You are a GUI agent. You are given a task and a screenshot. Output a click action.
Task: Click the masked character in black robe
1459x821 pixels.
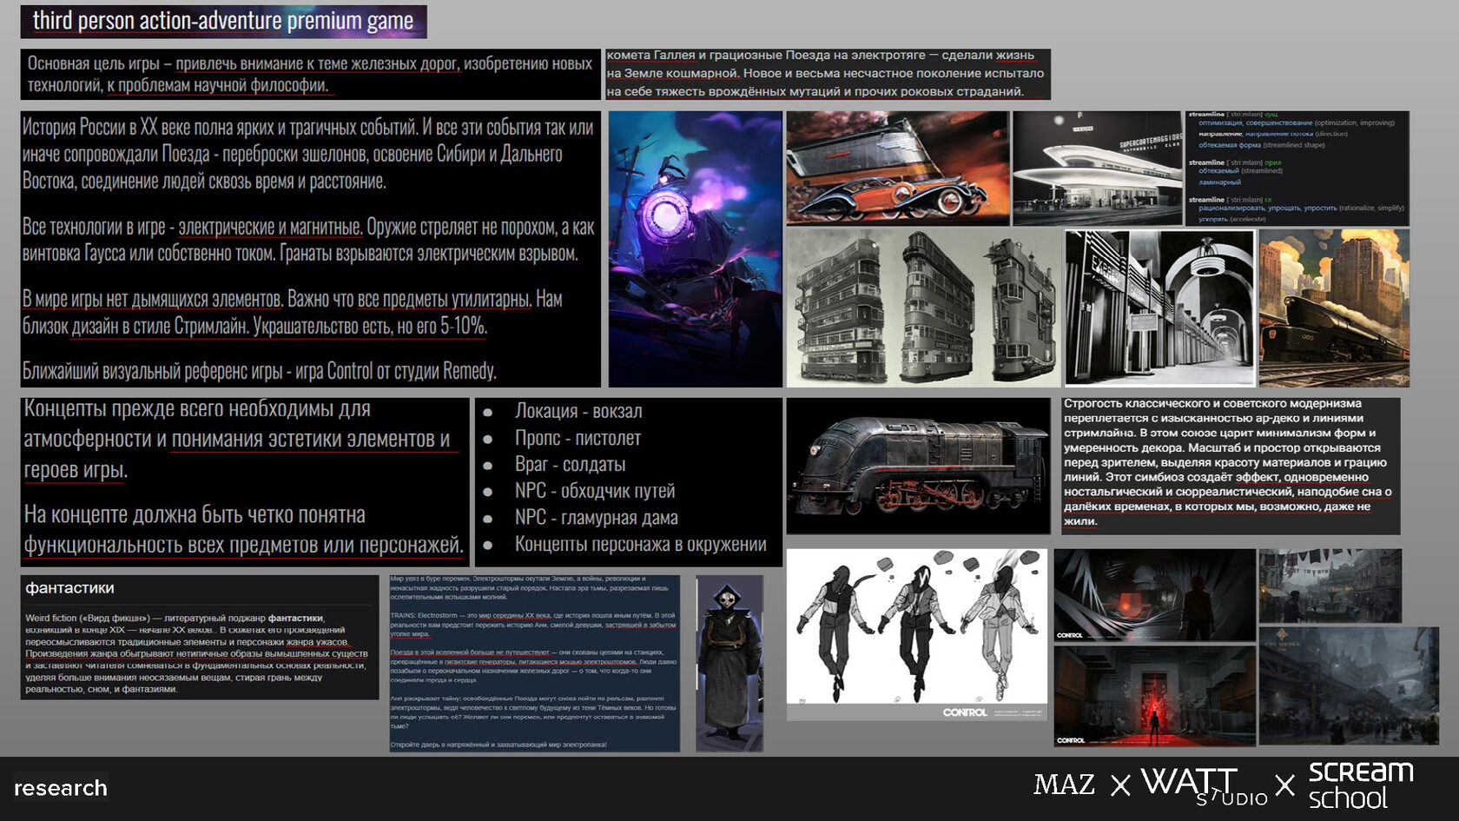[x=729, y=663]
